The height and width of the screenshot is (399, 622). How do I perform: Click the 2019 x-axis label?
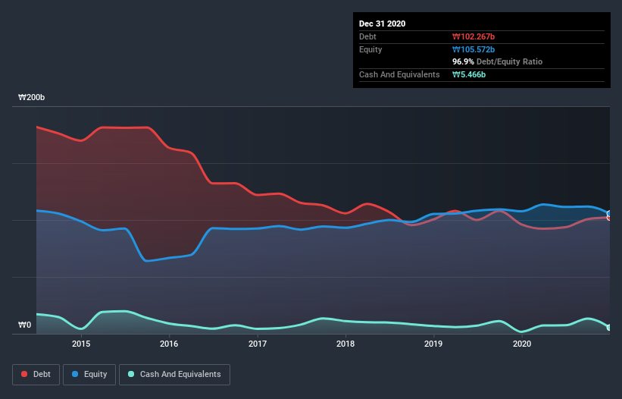click(x=433, y=344)
